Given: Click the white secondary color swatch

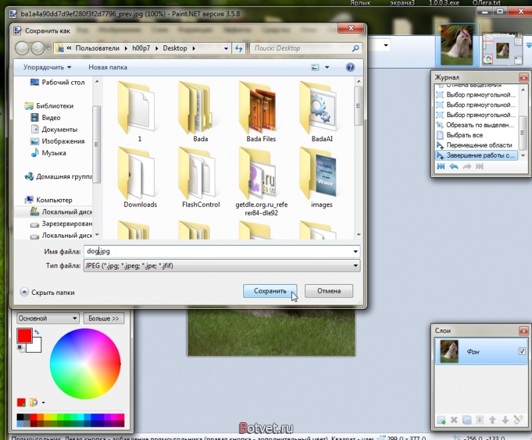Looking at the screenshot, I should tap(36, 346).
